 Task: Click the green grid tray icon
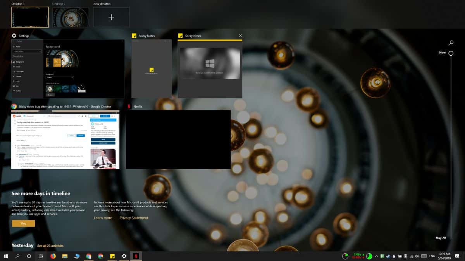coord(382,256)
